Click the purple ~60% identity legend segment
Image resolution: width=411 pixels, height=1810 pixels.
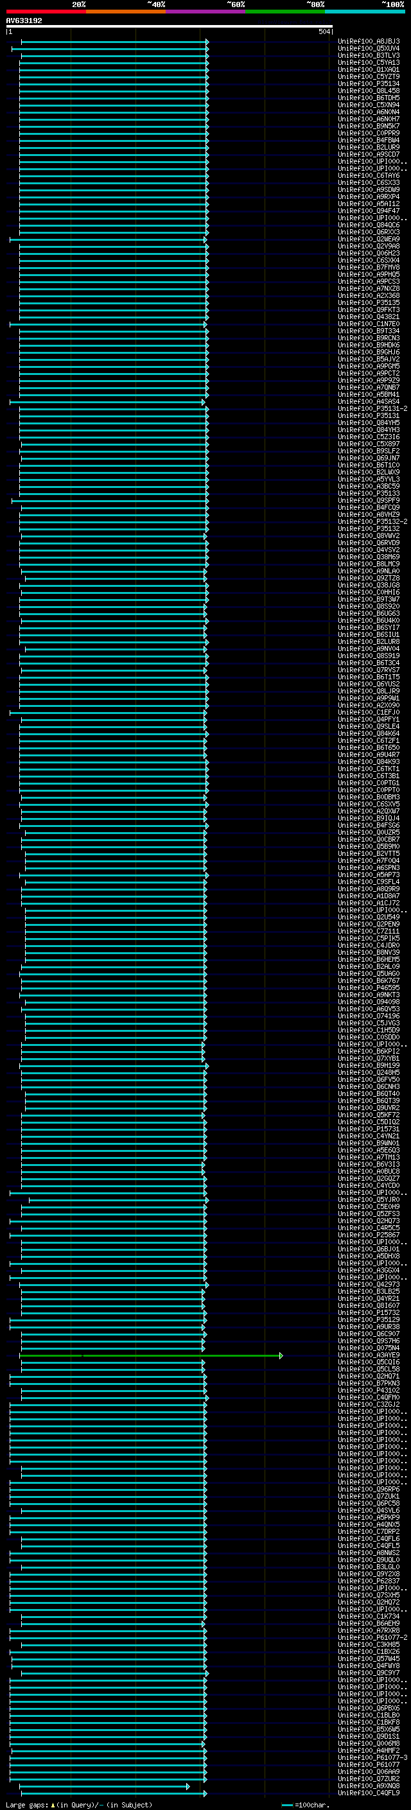206,12
